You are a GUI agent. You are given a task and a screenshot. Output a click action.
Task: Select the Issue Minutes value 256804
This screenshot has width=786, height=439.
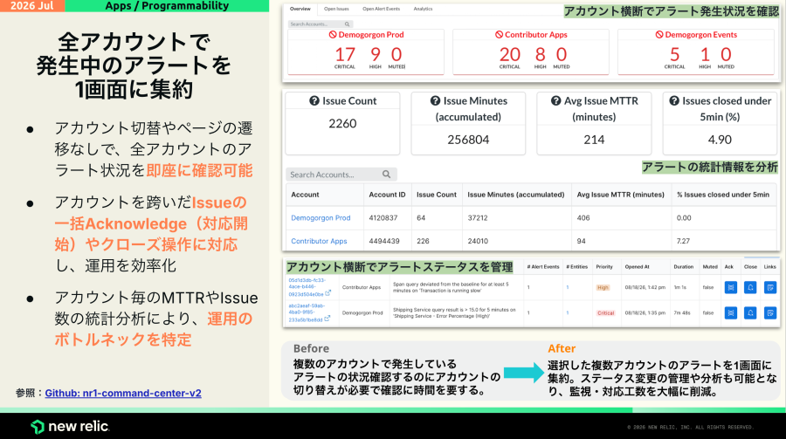pos(468,140)
